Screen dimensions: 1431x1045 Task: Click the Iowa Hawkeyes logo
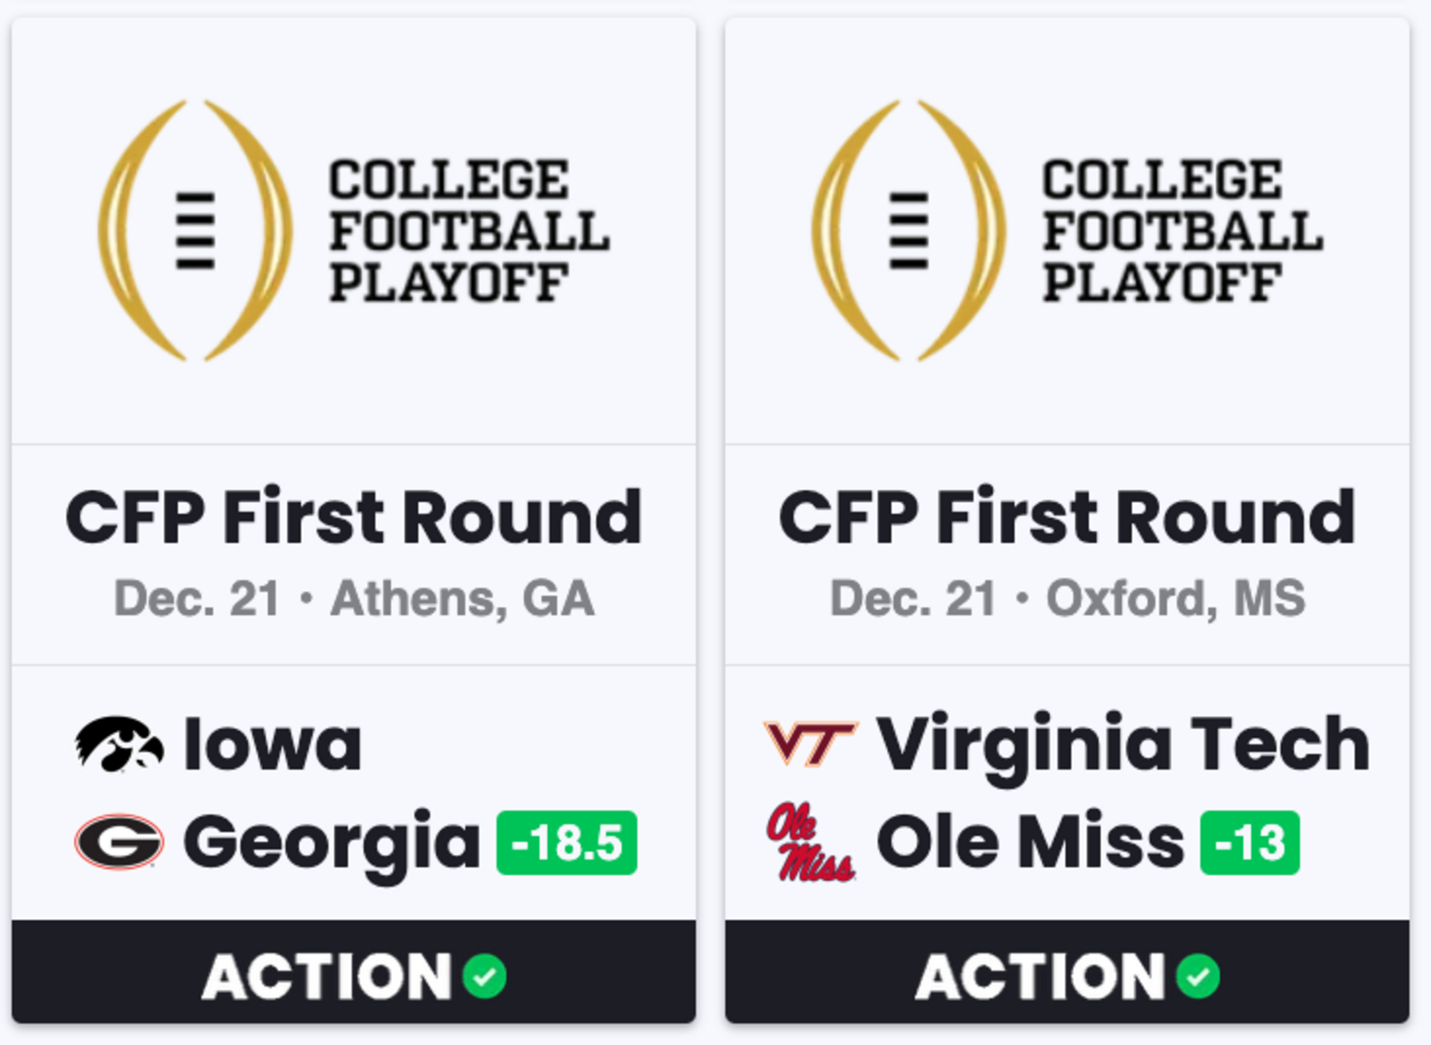coord(119,744)
